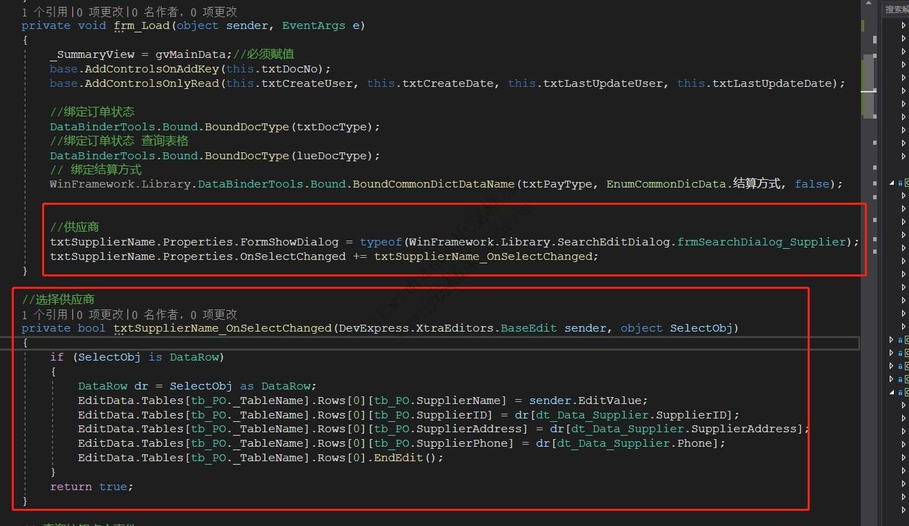Click the 搜索解 search box at top right
The width and height of the screenshot is (909, 526).
point(895,8)
